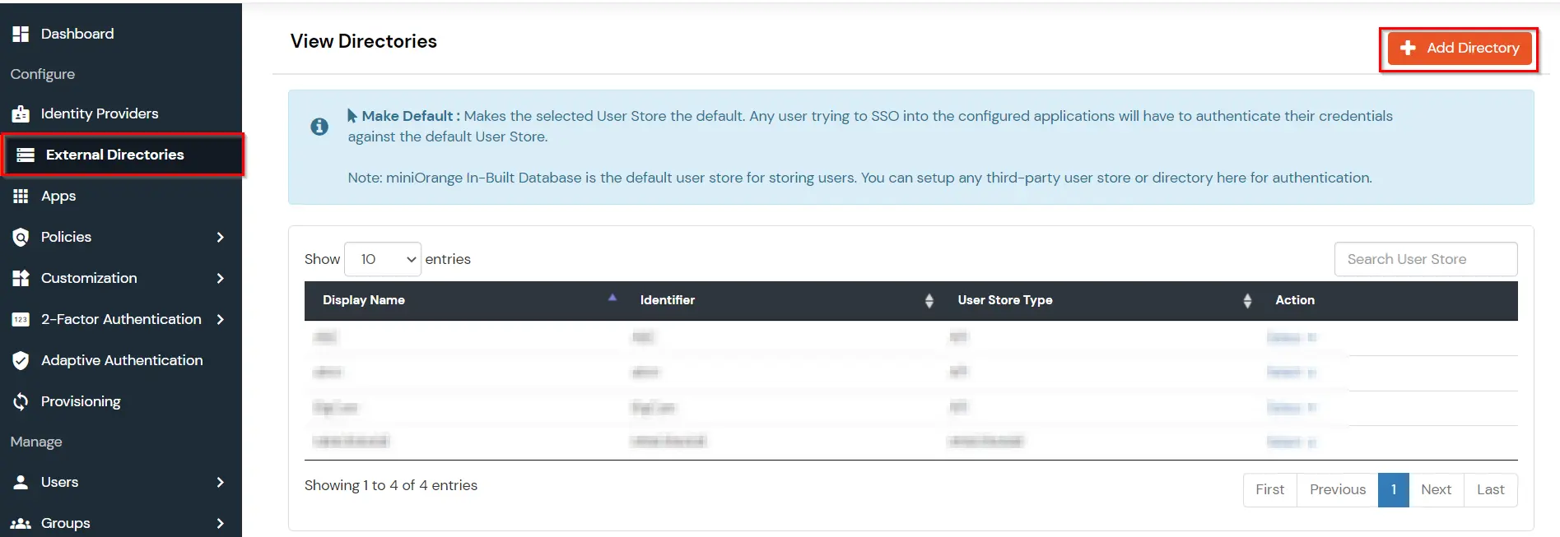This screenshot has width=1560, height=537.
Task: Open Identity Providers menu item
Action: coord(100,113)
